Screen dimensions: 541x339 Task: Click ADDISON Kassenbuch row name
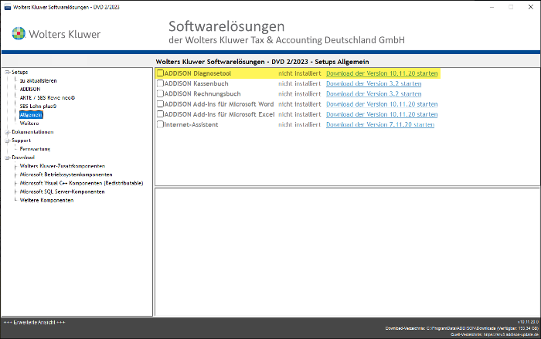196,83
